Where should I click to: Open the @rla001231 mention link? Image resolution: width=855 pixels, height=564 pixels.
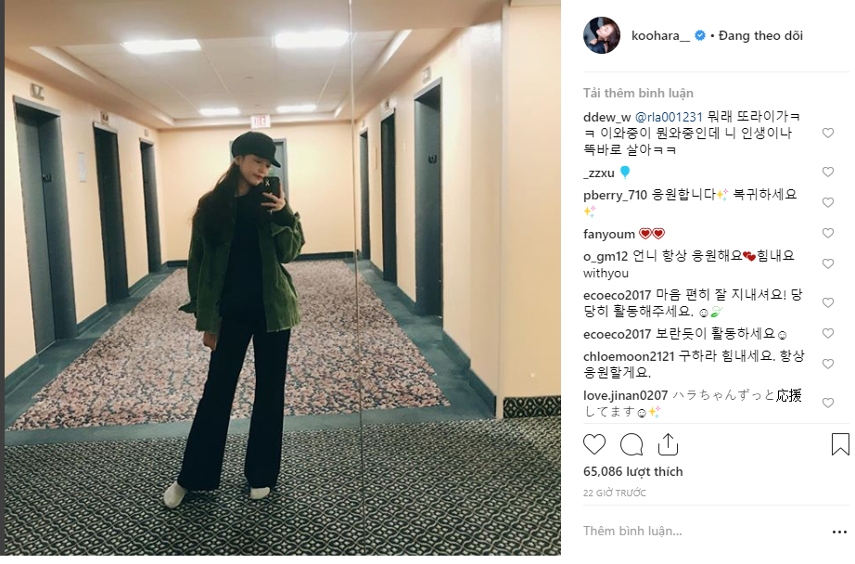coord(669,117)
